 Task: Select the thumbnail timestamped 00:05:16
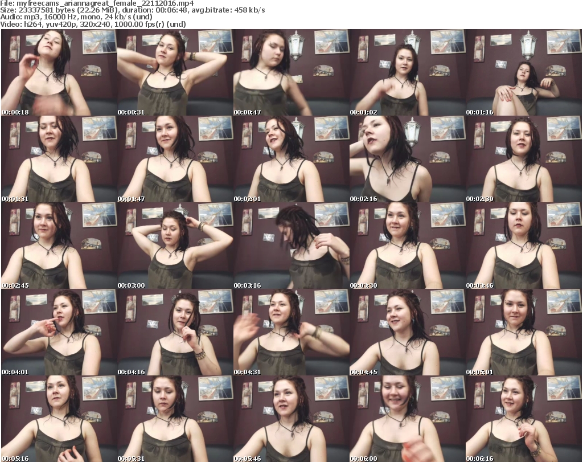(59, 419)
